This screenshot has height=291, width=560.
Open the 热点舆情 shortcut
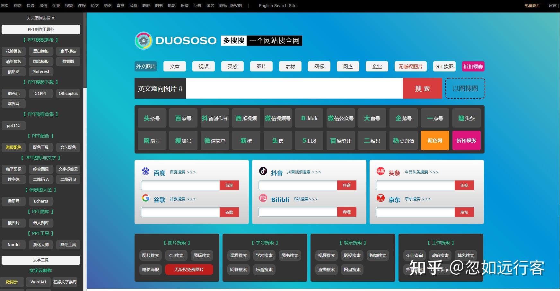click(x=404, y=140)
